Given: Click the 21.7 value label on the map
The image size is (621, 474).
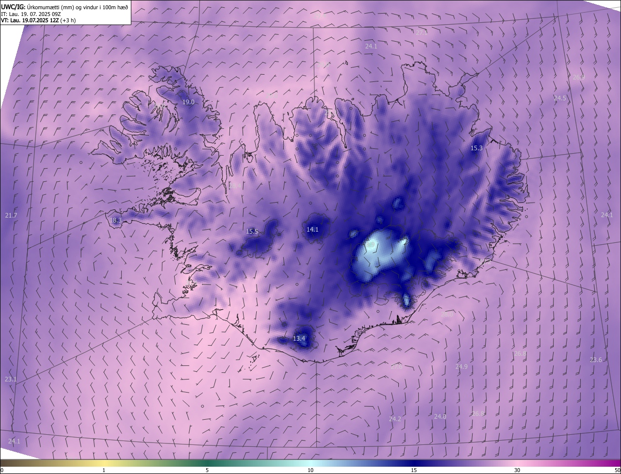Looking at the screenshot, I should [x=11, y=215].
